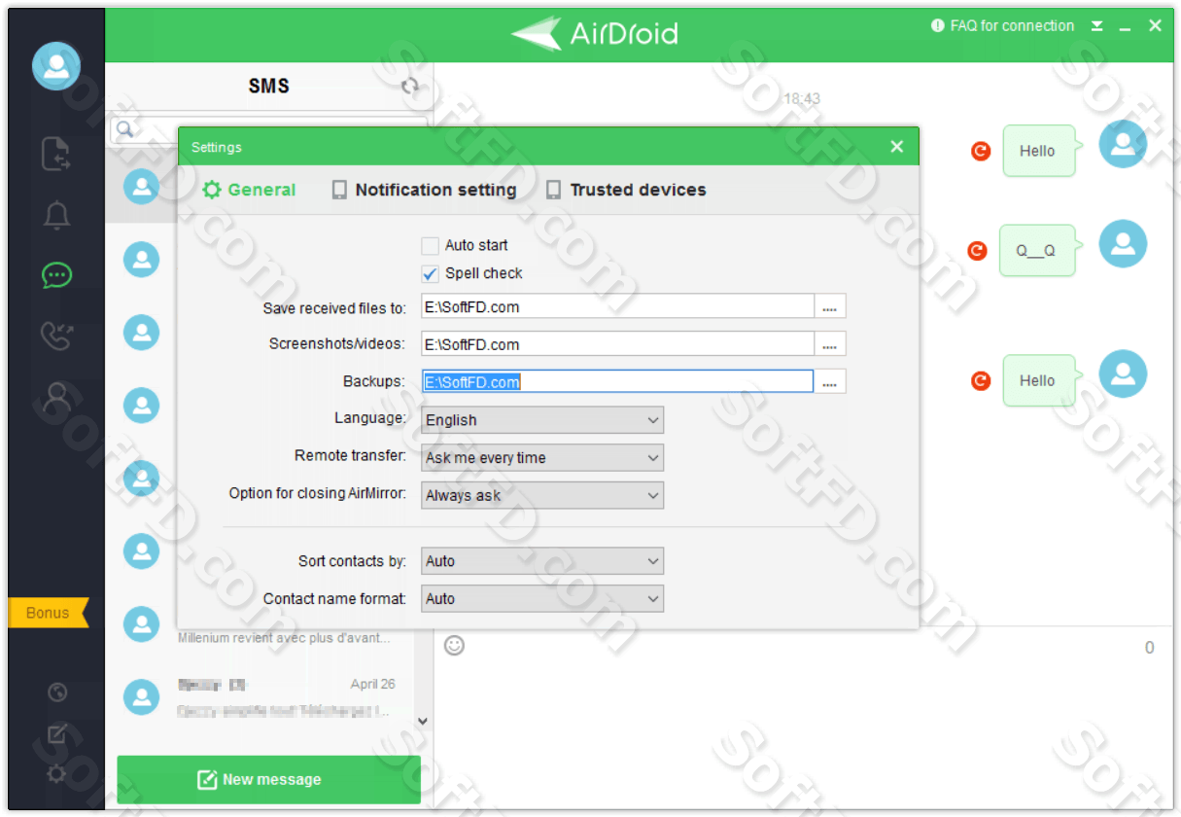Image resolution: width=1181 pixels, height=817 pixels.
Task: Click the AirDroid logo in the header
Action: (595, 34)
